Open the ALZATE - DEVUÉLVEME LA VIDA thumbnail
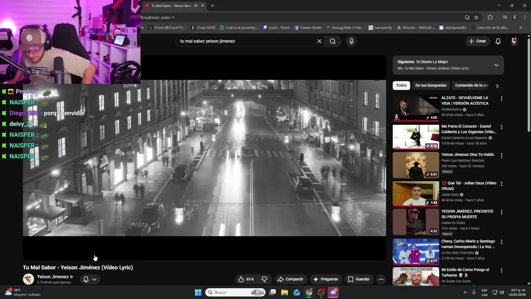 416,108
